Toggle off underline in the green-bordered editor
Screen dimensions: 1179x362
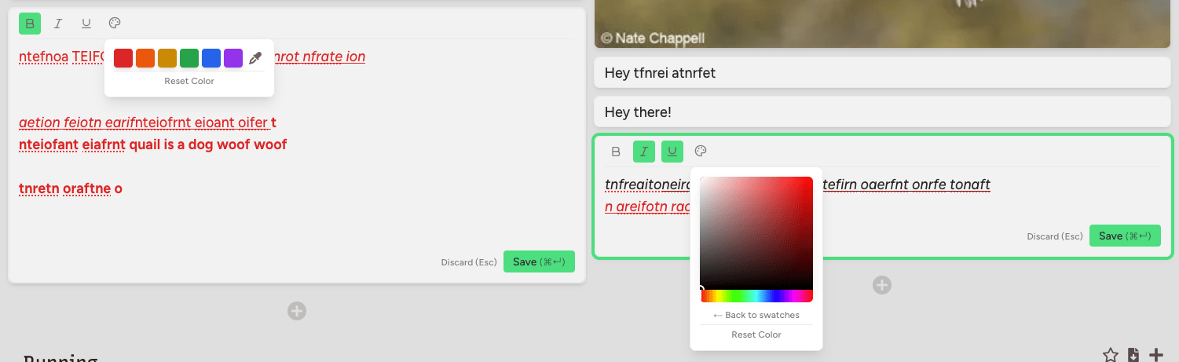coord(672,152)
